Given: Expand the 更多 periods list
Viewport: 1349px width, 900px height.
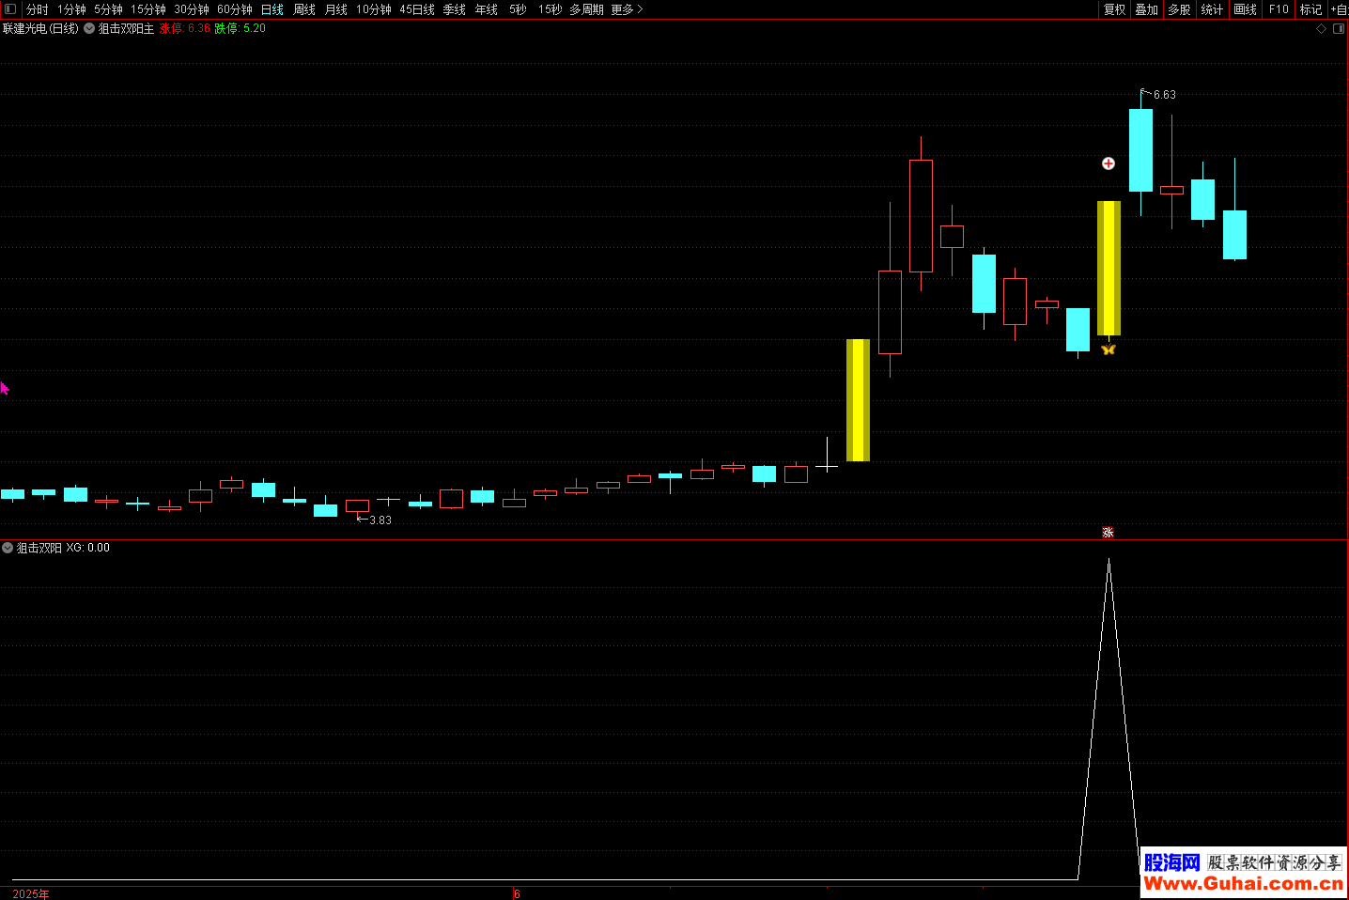Looking at the screenshot, I should [x=627, y=9].
